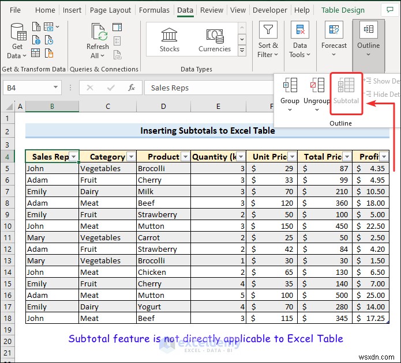The width and height of the screenshot is (401, 363).
Task: Click the formula bar Cancel X icon
Action: pyautogui.click(x=90, y=88)
